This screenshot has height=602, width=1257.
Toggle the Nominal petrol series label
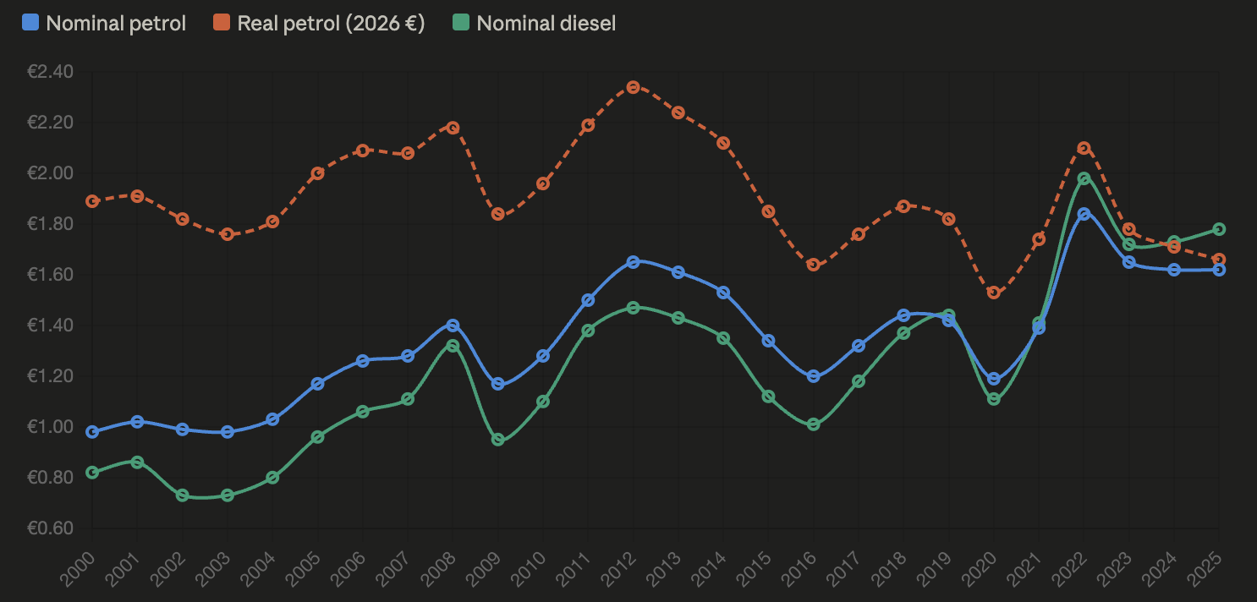(x=116, y=23)
